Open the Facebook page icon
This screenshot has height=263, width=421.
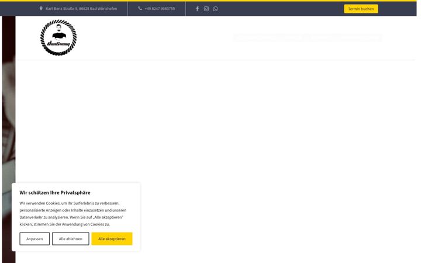(x=197, y=9)
